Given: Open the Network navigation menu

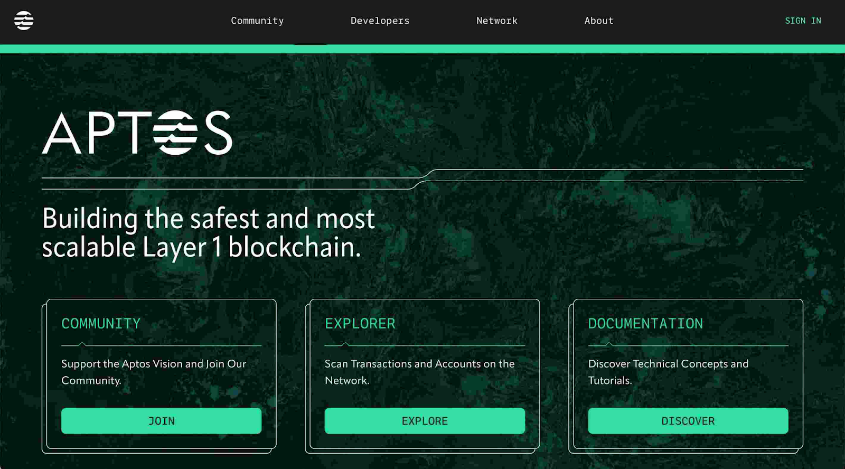Looking at the screenshot, I should (496, 21).
